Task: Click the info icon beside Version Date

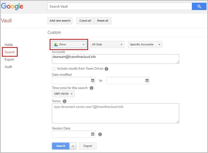Action: (100, 134)
